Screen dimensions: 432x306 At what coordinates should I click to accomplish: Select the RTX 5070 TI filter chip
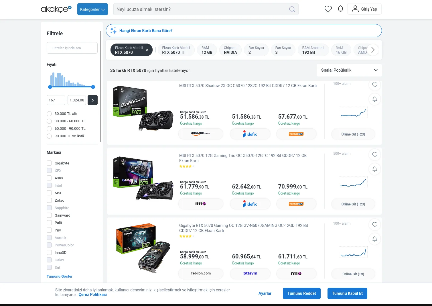[176, 50]
